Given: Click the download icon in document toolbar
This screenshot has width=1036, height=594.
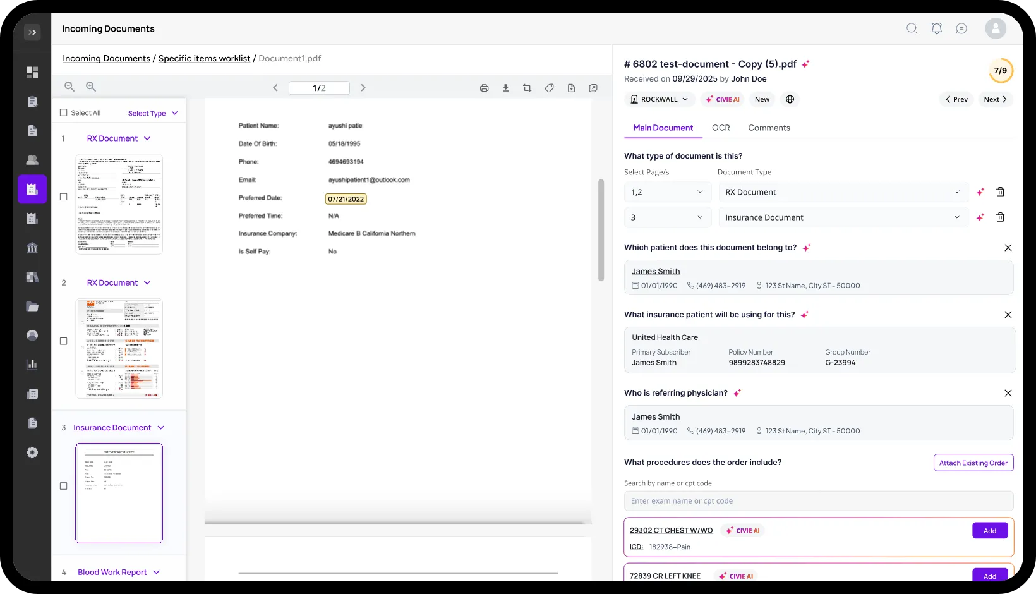Looking at the screenshot, I should [505, 88].
